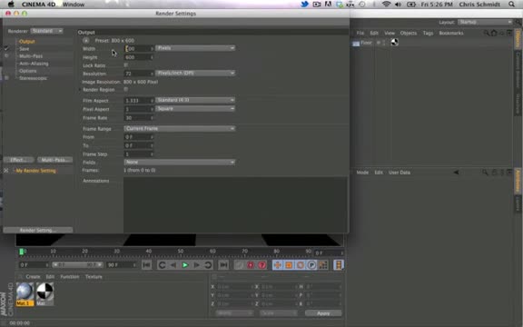523x327 pixels.
Task: Enable the Render Region checkbox
Action: [x=126, y=89]
